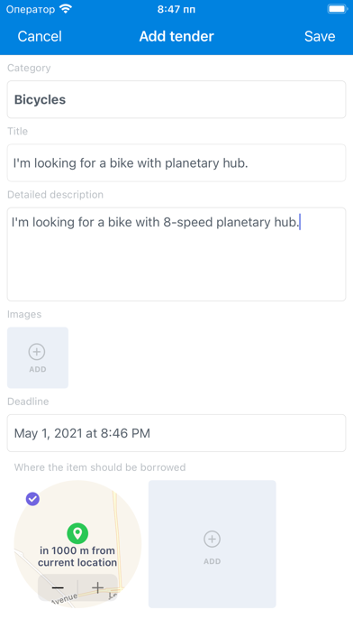Screen dimensions: 353x628
Task: Cancel adding the tender
Action: (40, 36)
